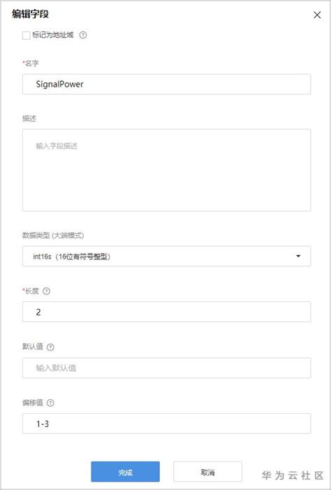The image size is (331, 490).
Task: Click the 描述 field label
Action: (29, 118)
